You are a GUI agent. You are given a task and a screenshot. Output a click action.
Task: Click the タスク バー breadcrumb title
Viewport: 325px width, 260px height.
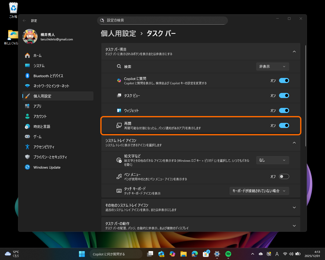click(161, 34)
